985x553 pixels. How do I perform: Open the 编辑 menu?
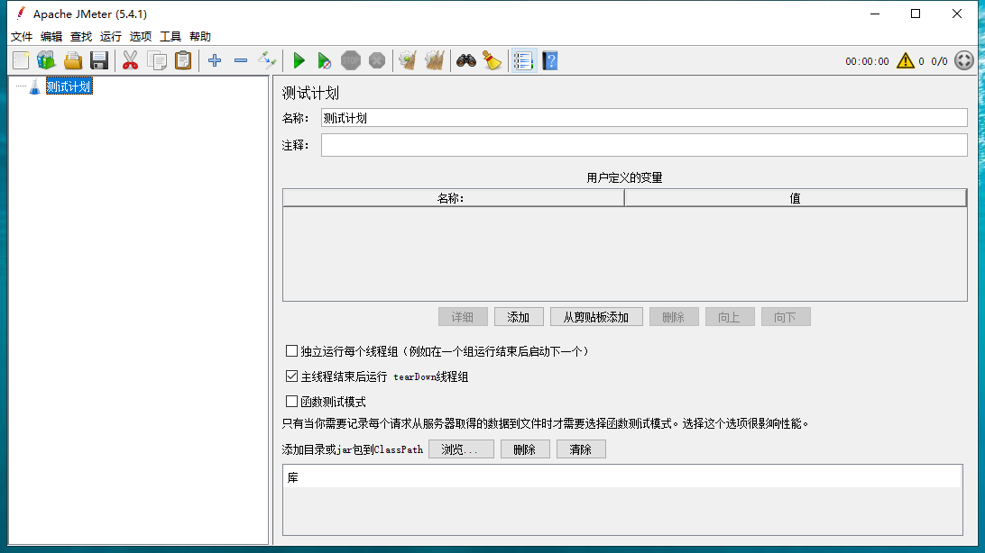tap(51, 36)
